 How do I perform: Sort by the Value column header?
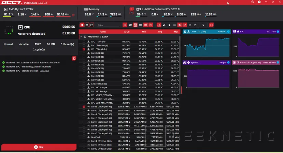tap(127, 32)
